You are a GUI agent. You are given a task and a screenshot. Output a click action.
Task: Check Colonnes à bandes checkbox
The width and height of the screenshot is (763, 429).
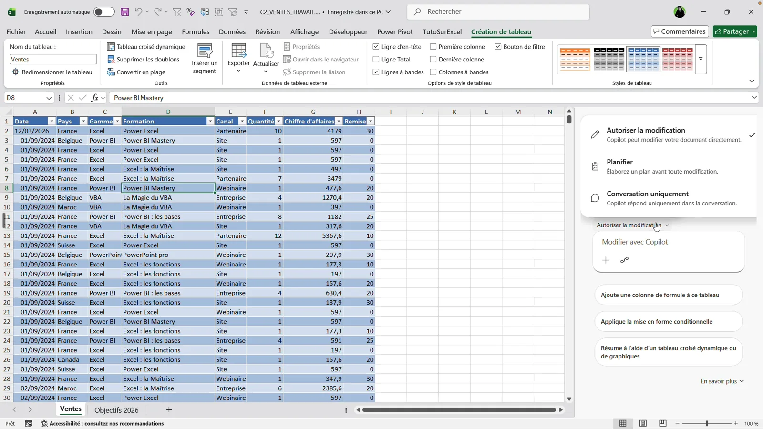[x=433, y=72]
